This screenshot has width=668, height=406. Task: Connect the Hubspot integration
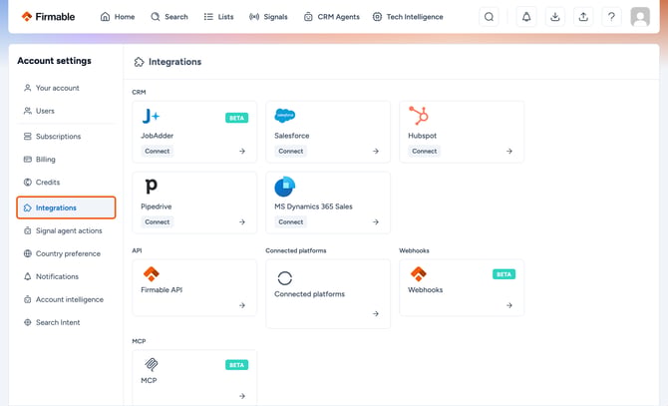tap(425, 152)
